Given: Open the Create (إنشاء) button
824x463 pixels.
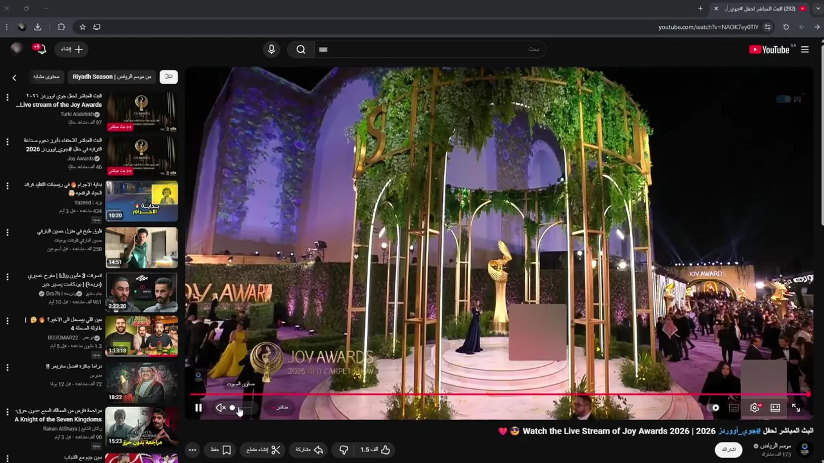Looking at the screenshot, I should coord(72,50).
